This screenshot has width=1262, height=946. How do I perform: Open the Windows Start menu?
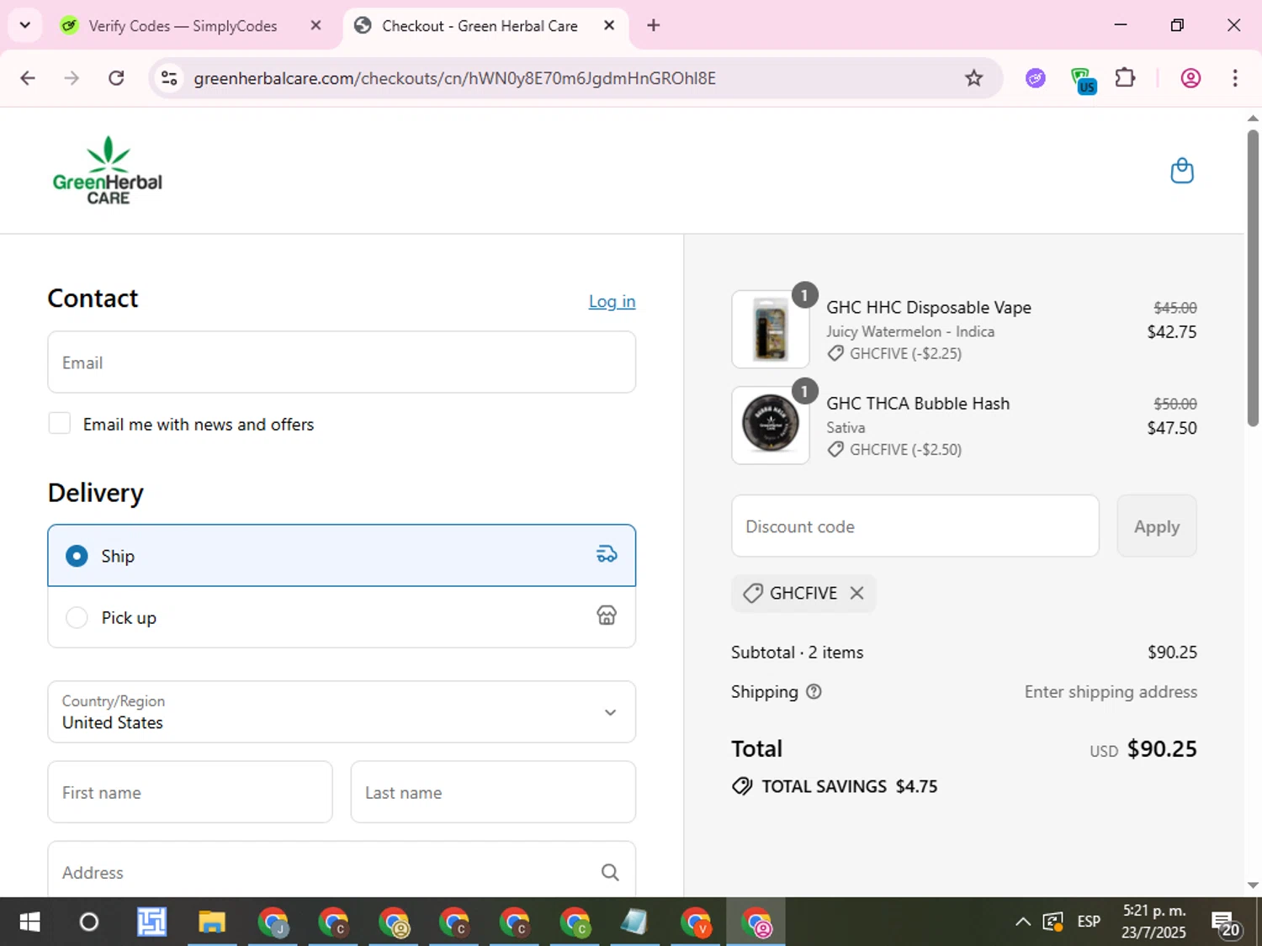coord(29,922)
